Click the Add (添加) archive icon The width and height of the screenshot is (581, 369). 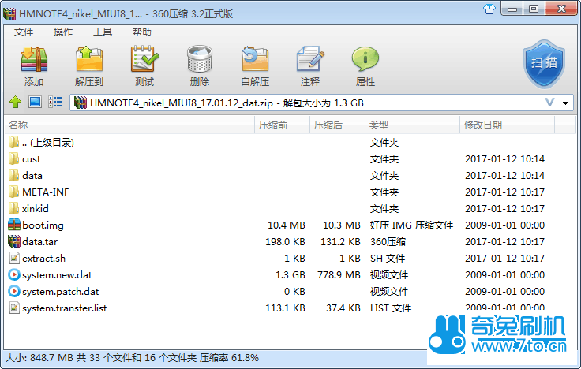[34, 60]
